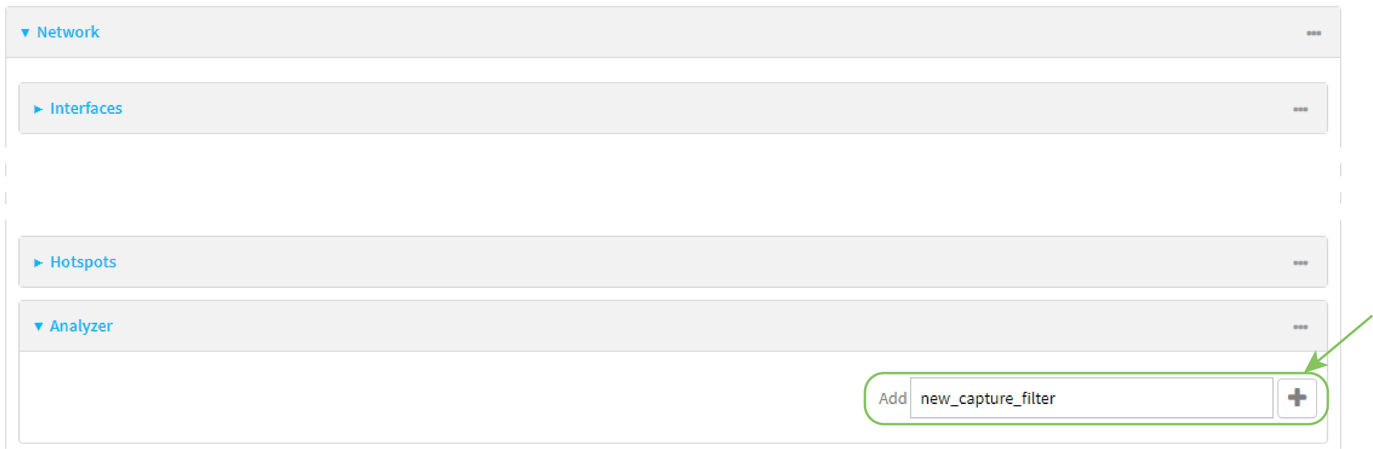1373x449 pixels.
Task: Click the Interfaces heading text
Action: 86,109
